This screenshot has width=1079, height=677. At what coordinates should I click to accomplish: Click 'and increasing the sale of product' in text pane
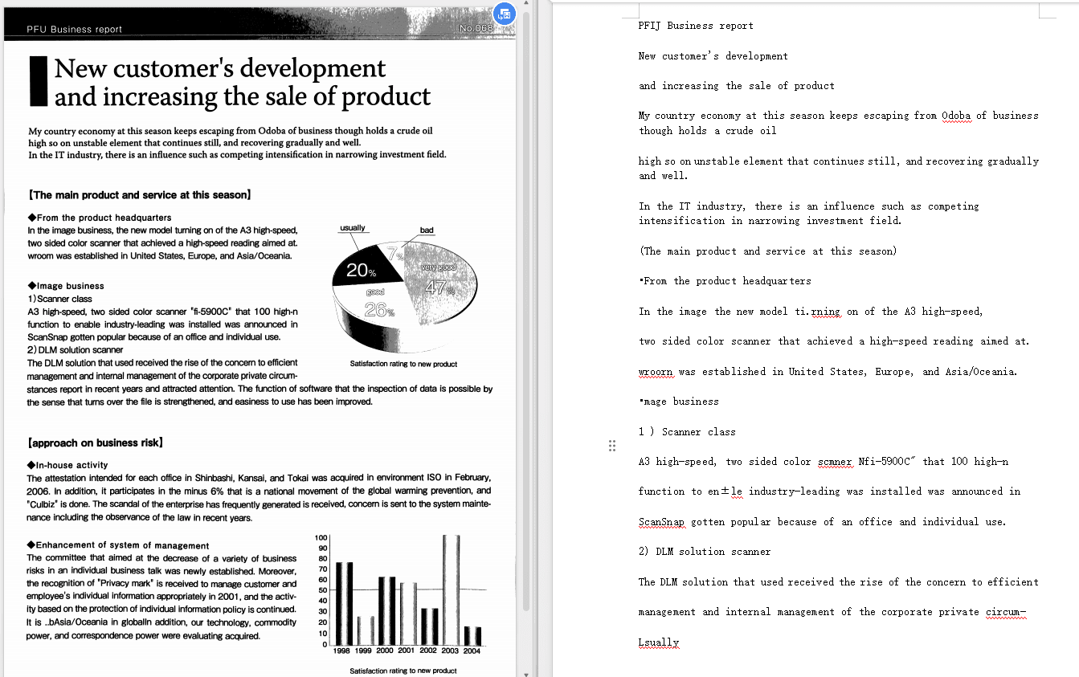(737, 86)
